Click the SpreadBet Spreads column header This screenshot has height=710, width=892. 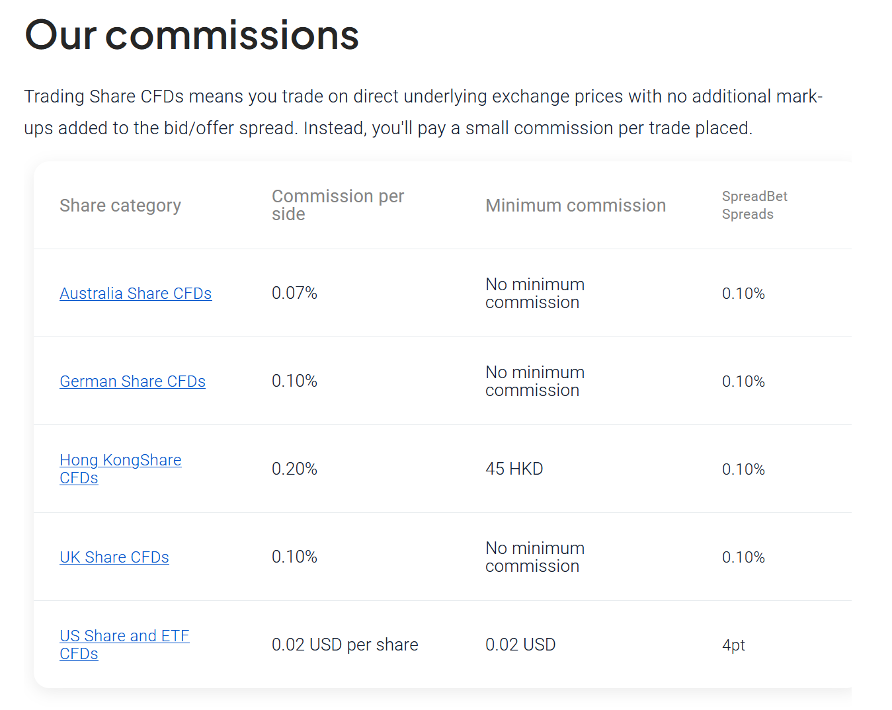(754, 205)
